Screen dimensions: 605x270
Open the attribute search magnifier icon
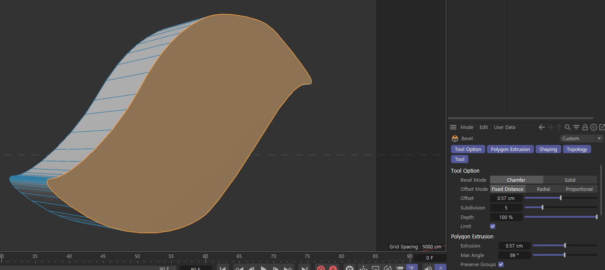[567, 127]
